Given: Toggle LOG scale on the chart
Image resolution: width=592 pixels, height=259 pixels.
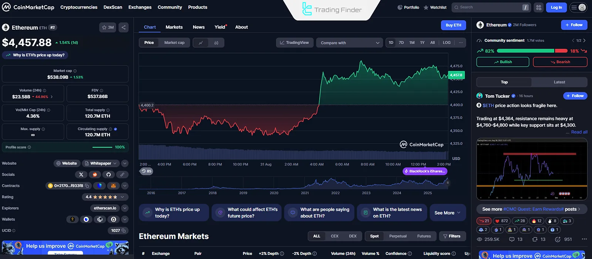Looking at the screenshot, I should tap(447, 43).
